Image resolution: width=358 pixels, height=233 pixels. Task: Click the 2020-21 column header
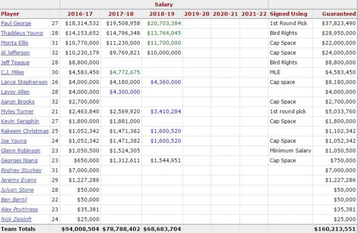coord(226,14)
